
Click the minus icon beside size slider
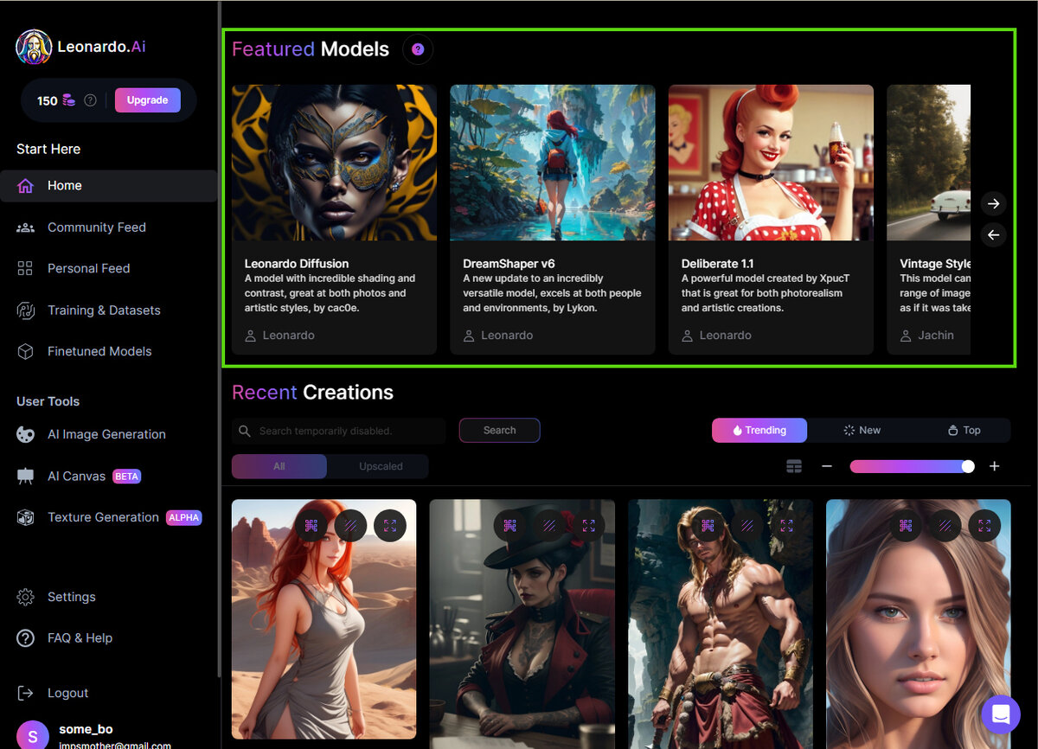[827, 467]
